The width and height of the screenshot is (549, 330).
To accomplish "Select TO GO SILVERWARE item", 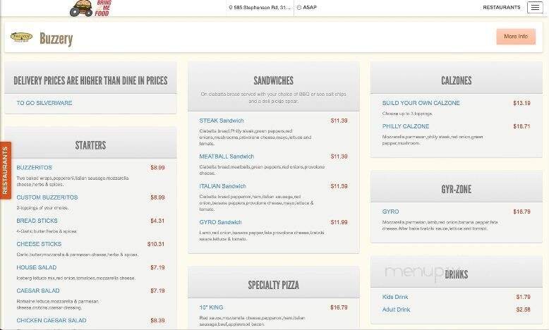I will click(44, 103).
